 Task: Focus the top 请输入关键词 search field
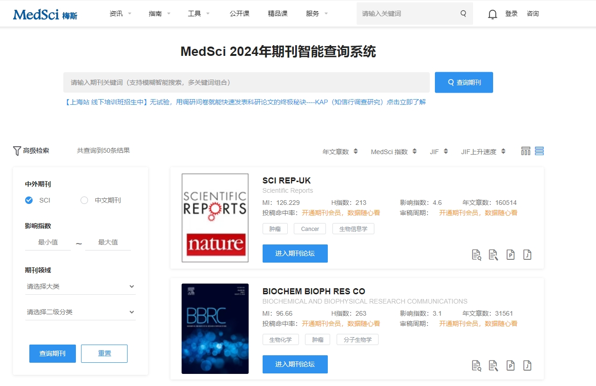(x=408, y=14)
